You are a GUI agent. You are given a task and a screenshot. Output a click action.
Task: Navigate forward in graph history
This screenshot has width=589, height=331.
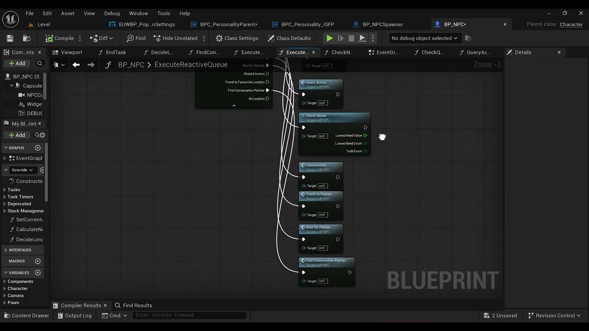point(91,65)
